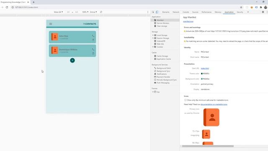Delete the John Doe contact
The width and height of the screenshot is (268, 151).
click(93, 40)
